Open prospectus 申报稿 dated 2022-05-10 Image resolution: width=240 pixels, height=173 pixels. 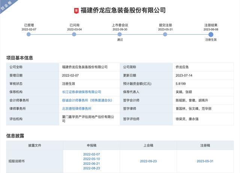coord(91,159)
